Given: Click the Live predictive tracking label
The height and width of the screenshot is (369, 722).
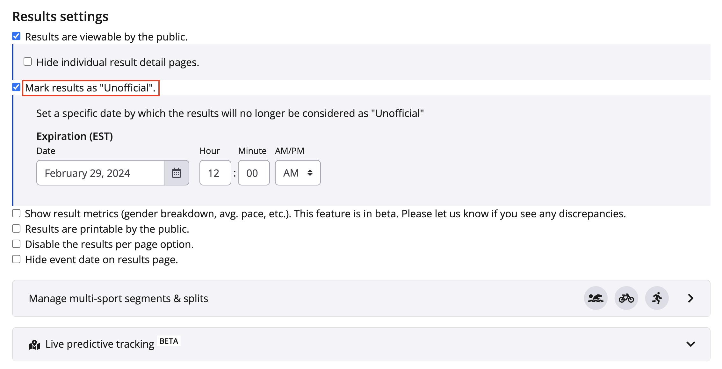Looking at the screenshot, I should click(x=100, y=344).
